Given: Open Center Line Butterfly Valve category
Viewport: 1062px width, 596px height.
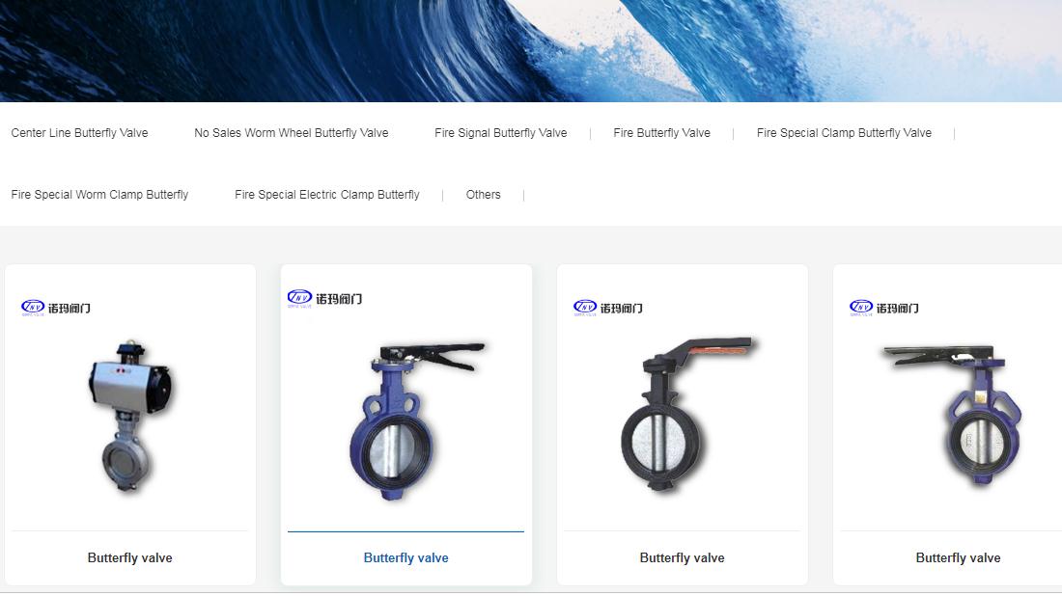Looking at the screenshot, I should click(79, 133).
